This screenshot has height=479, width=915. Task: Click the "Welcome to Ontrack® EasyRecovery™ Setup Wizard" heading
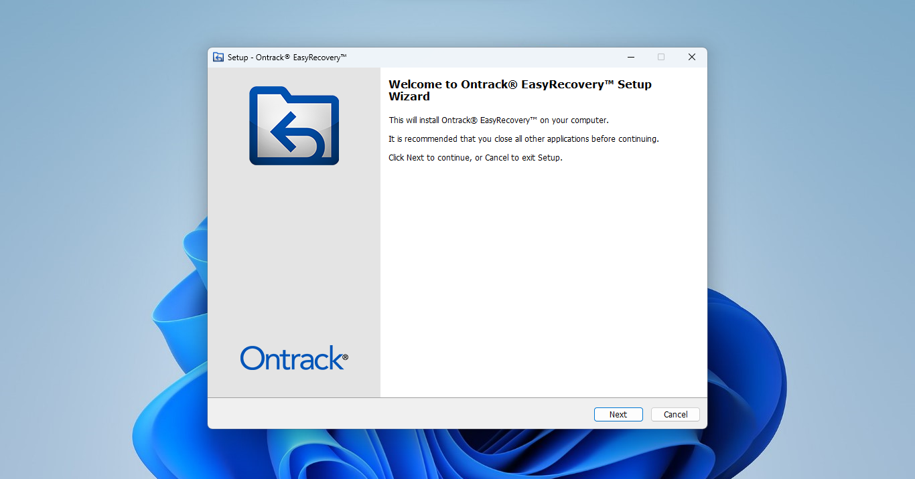(520, 90)
